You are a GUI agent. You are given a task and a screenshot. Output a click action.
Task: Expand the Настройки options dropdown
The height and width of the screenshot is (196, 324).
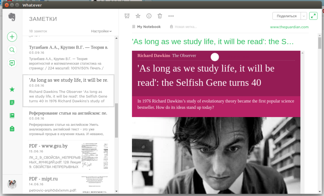[x=101, y=31]
